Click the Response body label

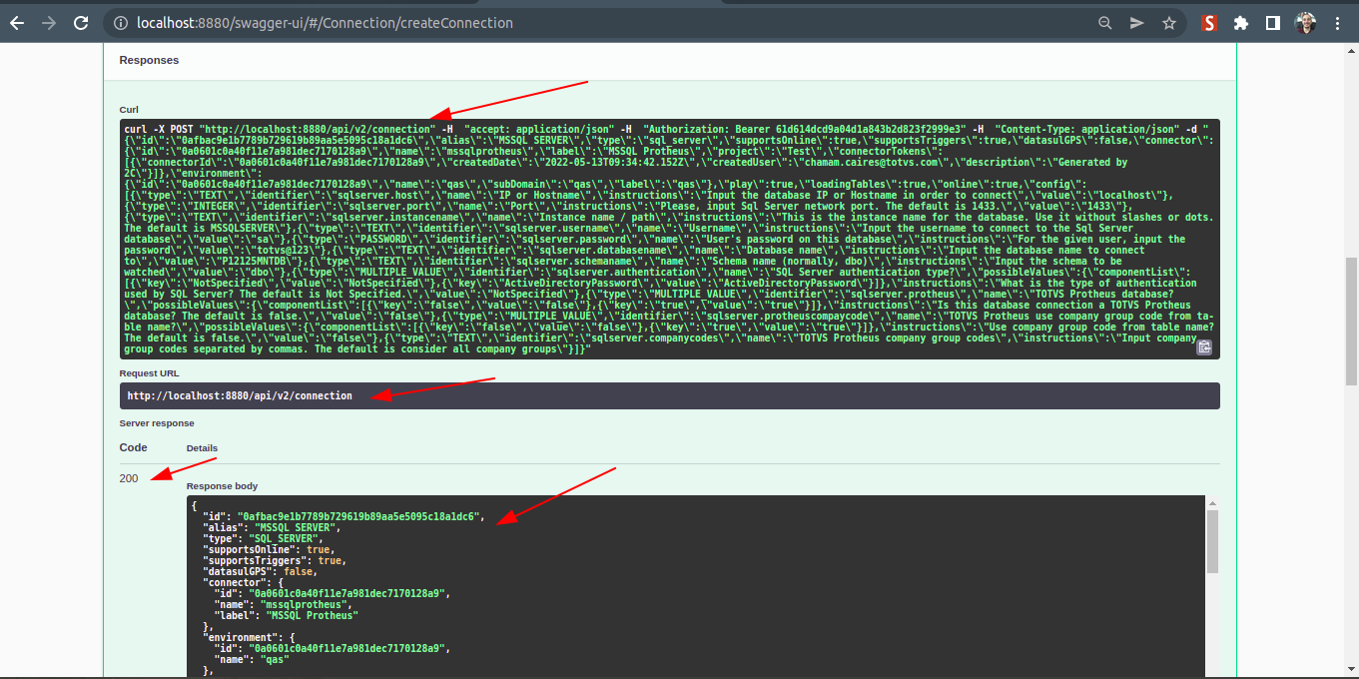(222, 486)
